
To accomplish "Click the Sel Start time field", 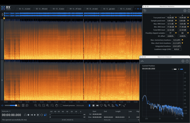I will [x=97, y=114].
